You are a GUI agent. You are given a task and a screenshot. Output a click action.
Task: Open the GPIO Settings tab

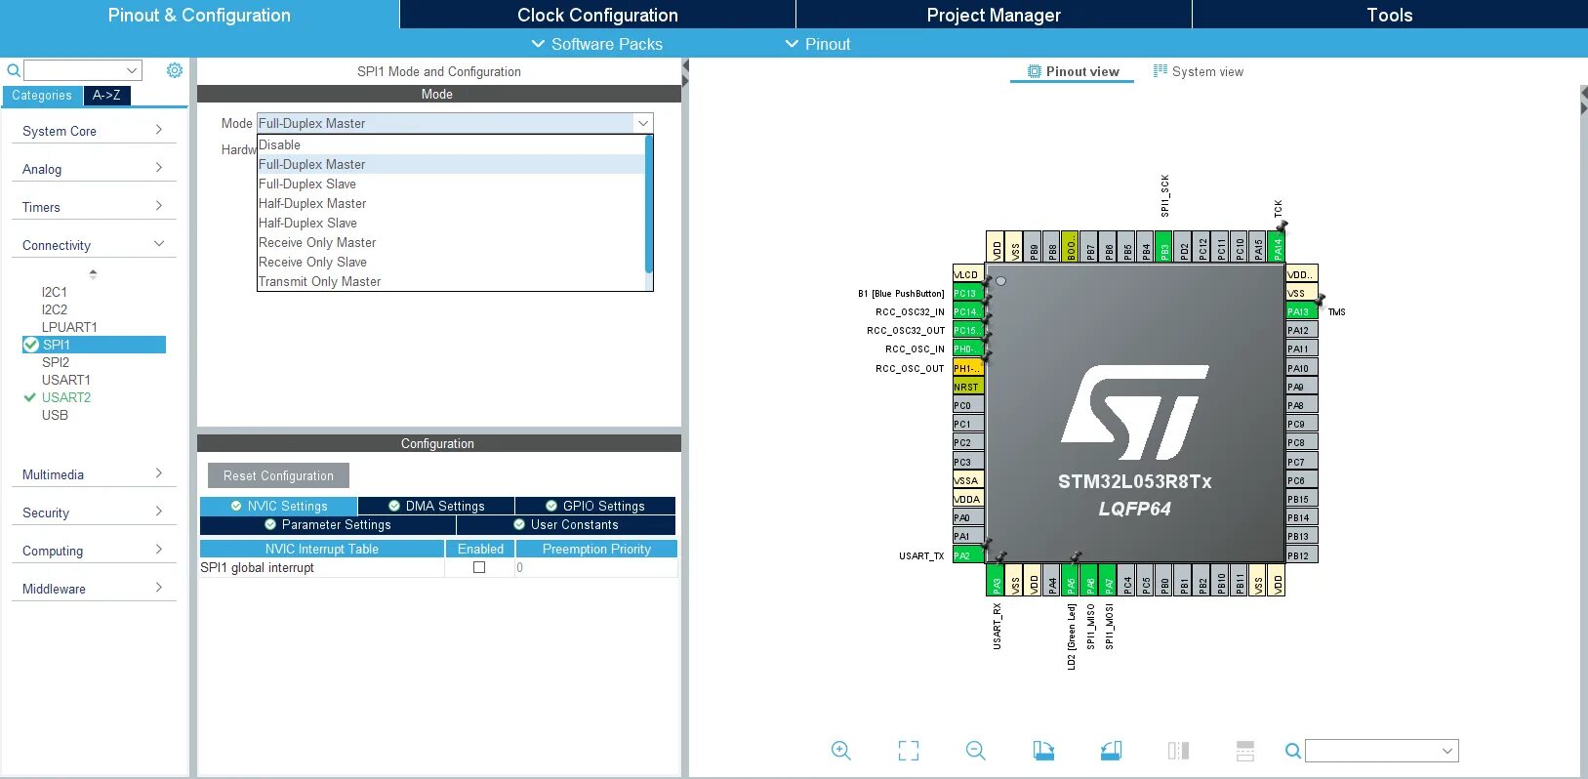click(x=594, y=506)
